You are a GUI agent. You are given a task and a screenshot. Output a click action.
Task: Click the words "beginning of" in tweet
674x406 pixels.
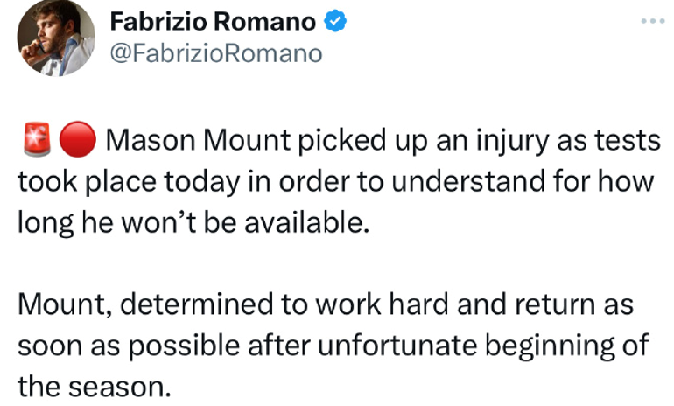click(x=567, y=347)
